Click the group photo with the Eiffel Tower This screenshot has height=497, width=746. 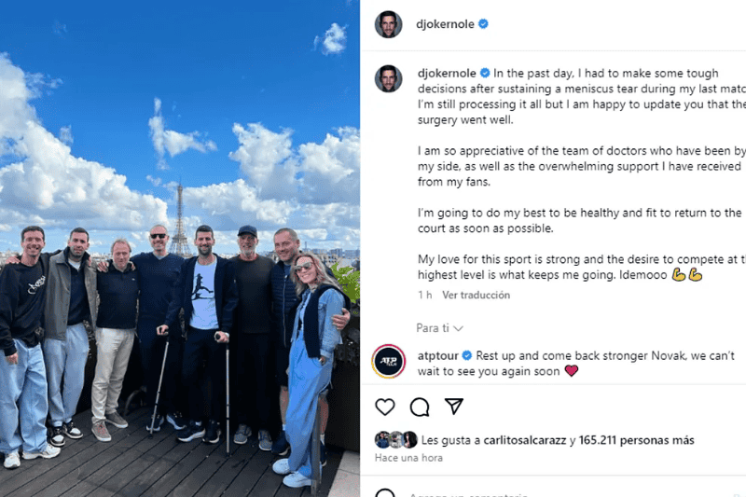click(180, 248)
